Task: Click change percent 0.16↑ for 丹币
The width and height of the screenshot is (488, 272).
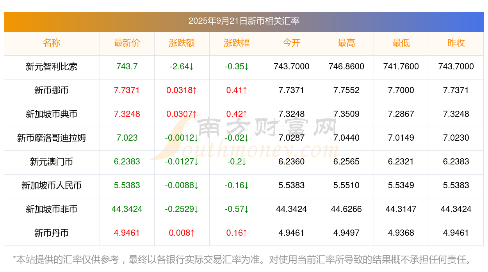Action: (237, 233)
